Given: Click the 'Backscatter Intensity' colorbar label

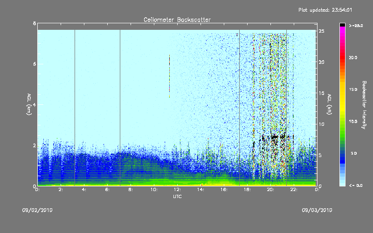Looking at the screenshot, I should (364, 105).
